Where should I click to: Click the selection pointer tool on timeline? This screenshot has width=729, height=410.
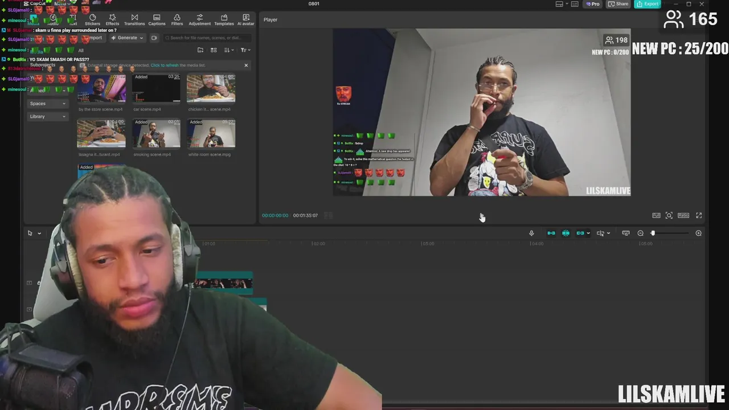(30, 233)
